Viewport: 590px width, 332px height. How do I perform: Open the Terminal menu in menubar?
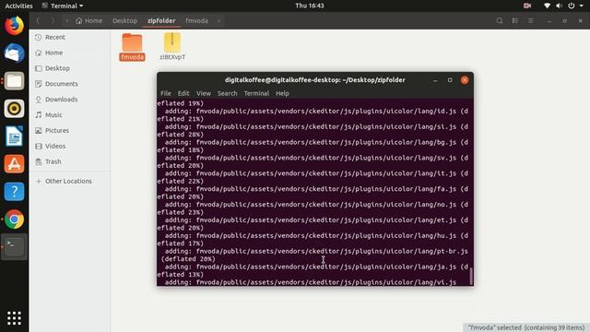256,93
